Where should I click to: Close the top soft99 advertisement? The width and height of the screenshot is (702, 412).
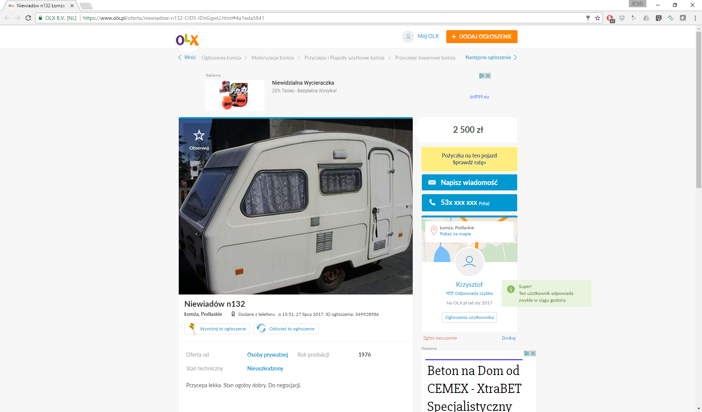[x=488, y=76]
